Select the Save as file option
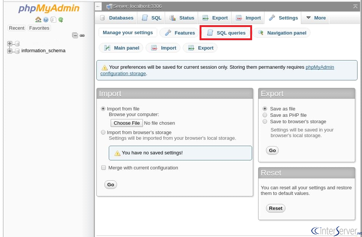 pyautogui.click(x=265, y=109)
